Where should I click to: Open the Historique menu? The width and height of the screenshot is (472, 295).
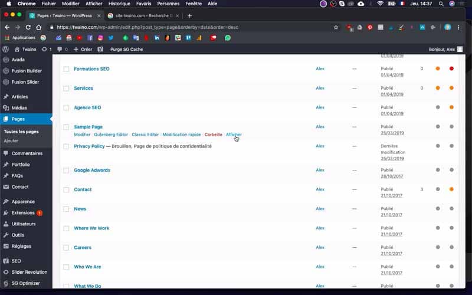point(119,4)
